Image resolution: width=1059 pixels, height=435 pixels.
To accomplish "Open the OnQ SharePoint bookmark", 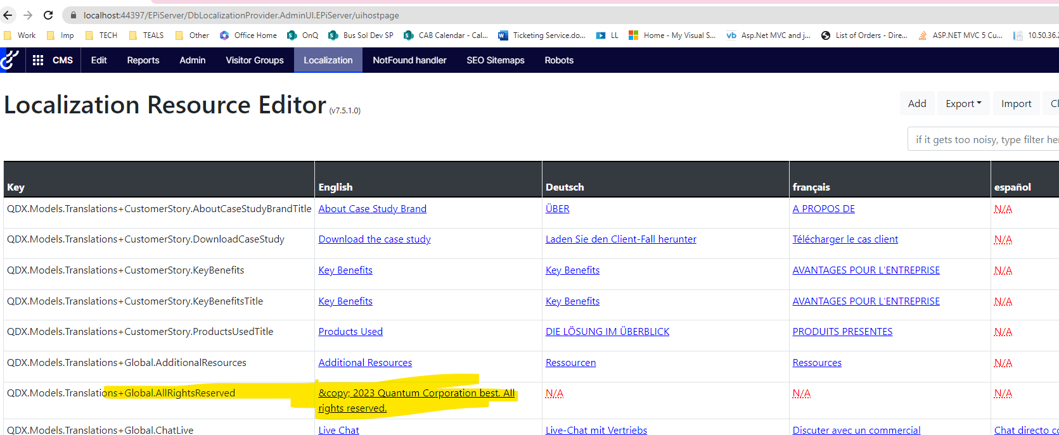I will pos(302,35).
